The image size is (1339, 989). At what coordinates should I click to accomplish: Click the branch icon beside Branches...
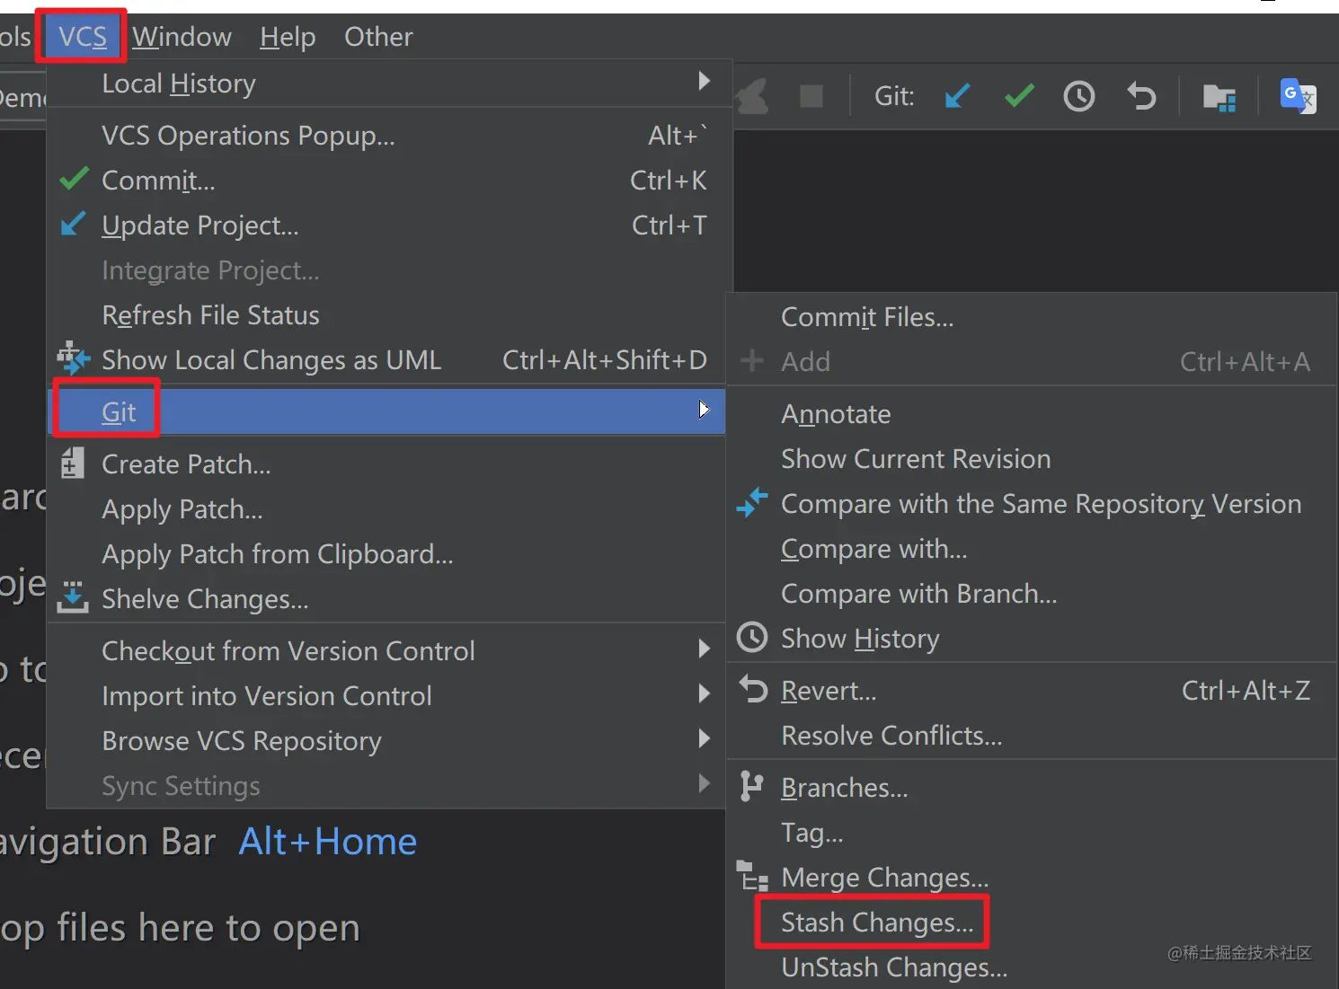[x=751, y=786]
